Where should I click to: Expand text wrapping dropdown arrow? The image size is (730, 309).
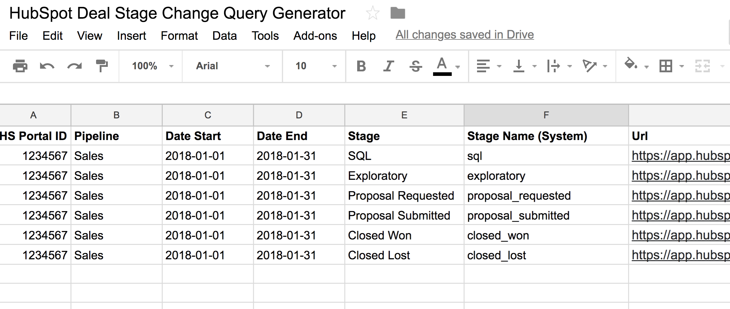point(569,66)
